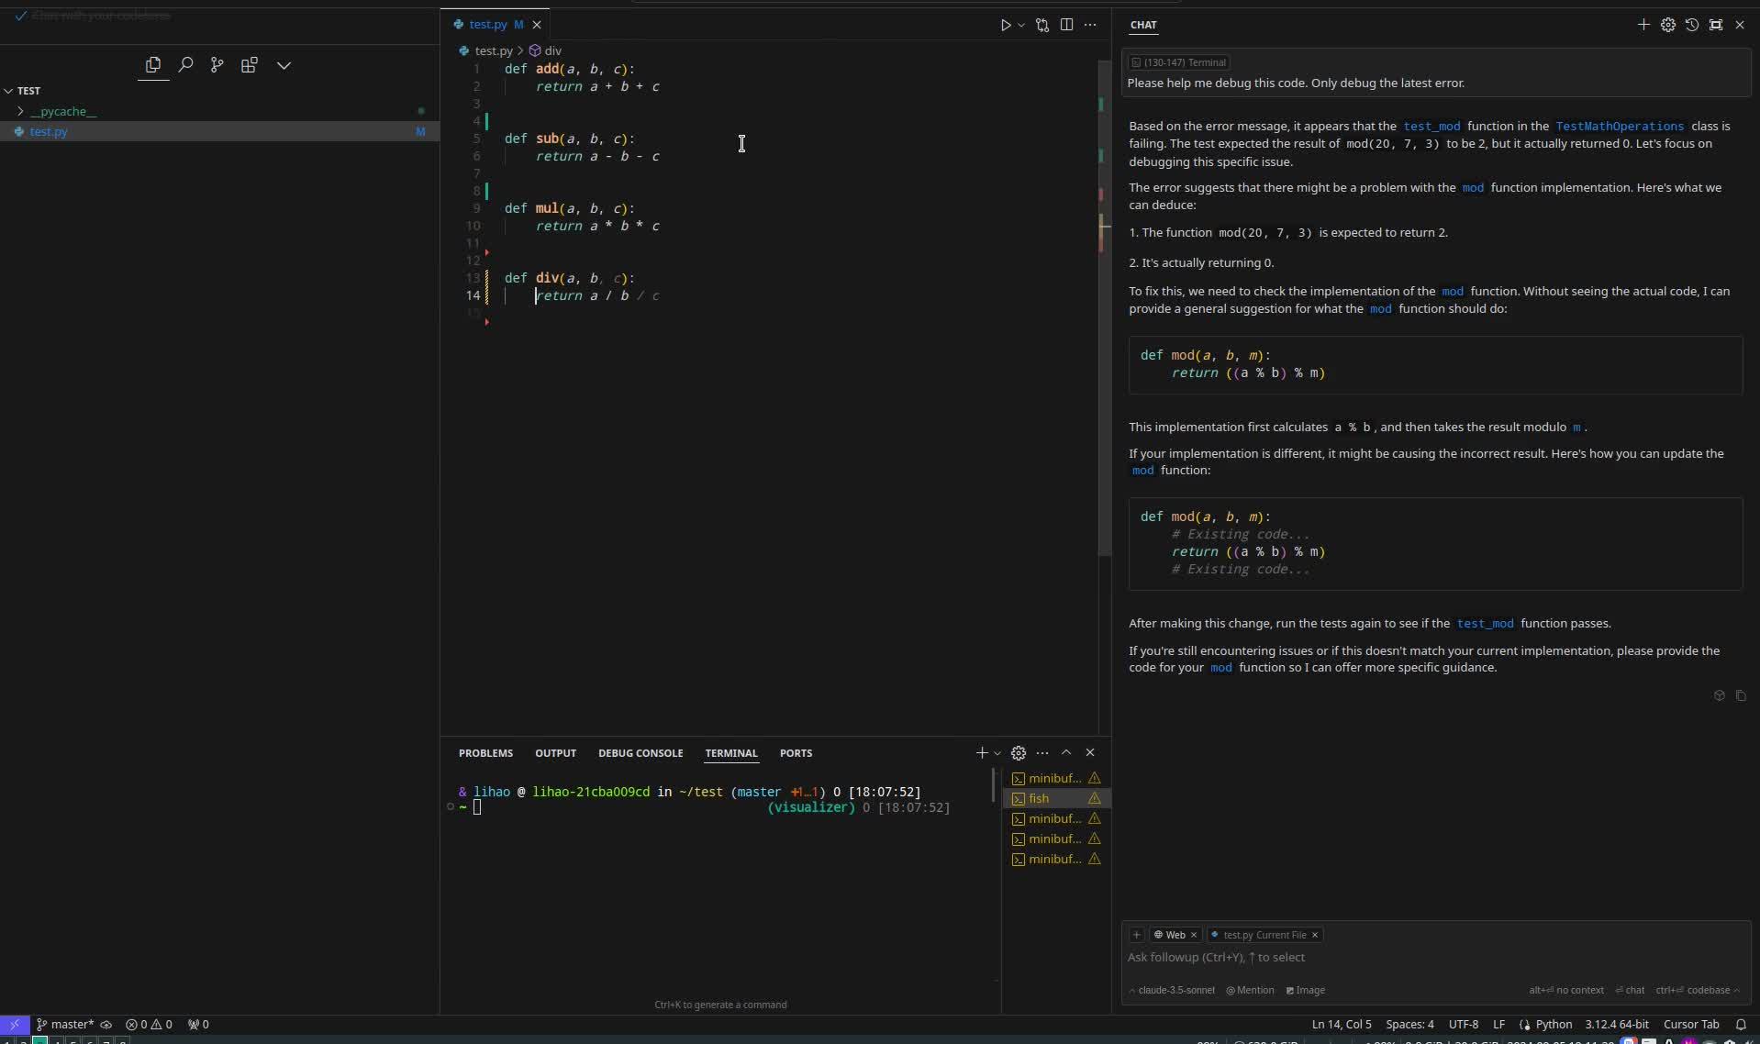Switch to the PROBLEMS panel tab
The image size is (1760, 1044).
pyautogui.click(x=485, y=753)
